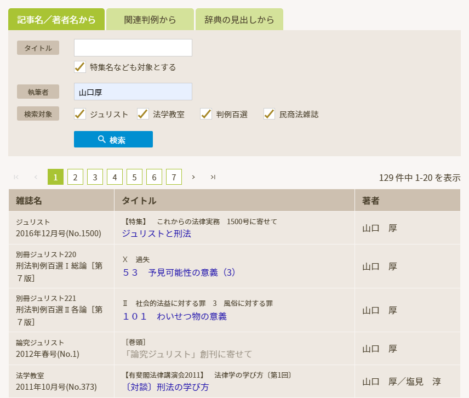The image size is (469, 398).
Task: Focus the タイトル input field
Action: tap(133, 48)
